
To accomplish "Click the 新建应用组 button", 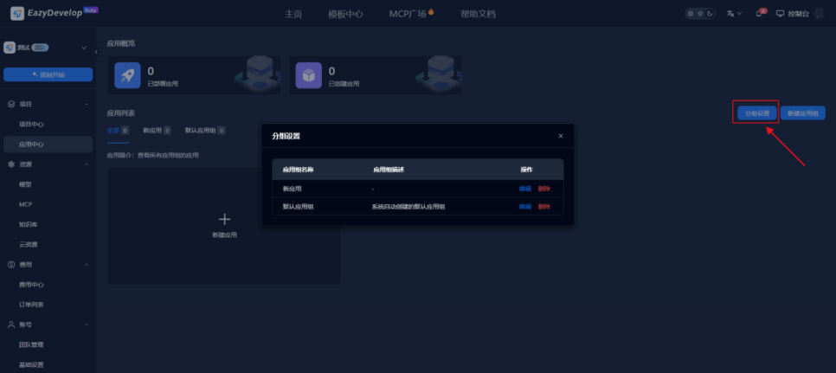I will point(803,113).
